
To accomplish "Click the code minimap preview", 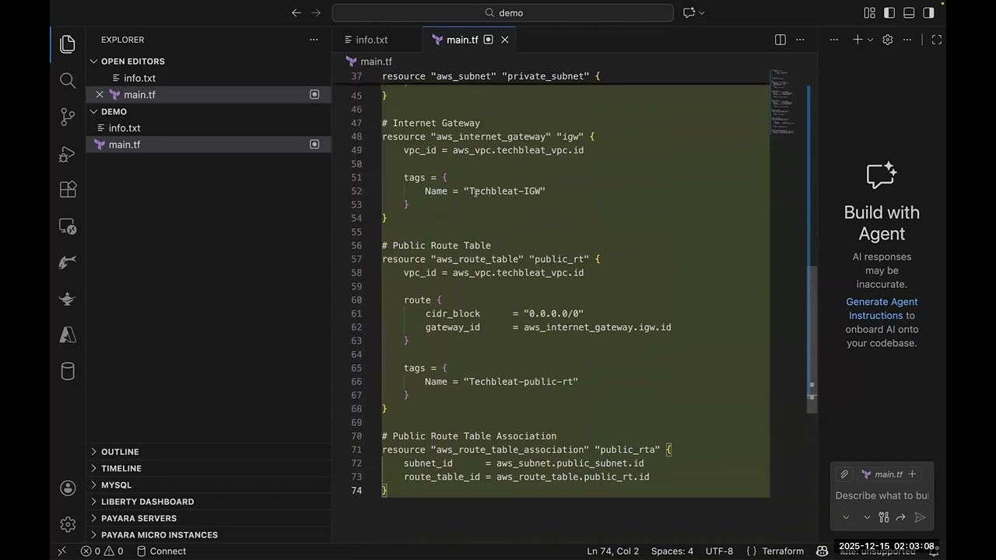I will 782,101.
